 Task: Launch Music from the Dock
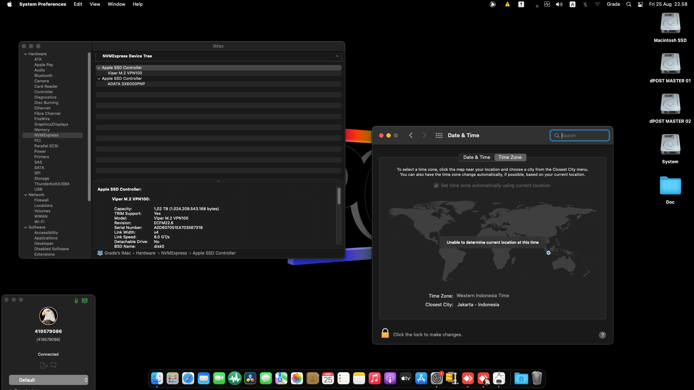pos(374,378)
